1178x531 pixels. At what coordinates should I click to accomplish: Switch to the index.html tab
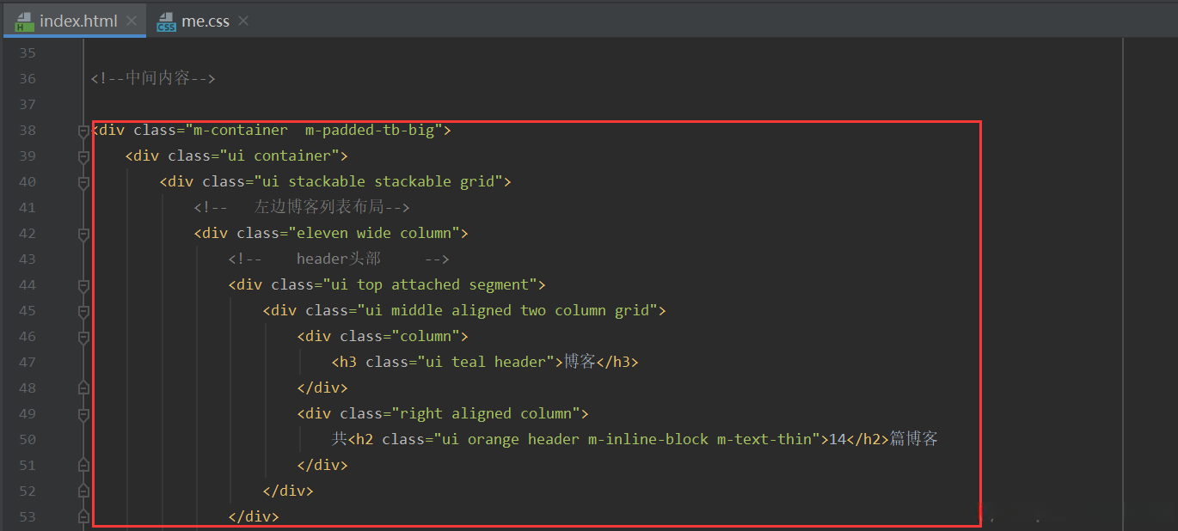77,21
